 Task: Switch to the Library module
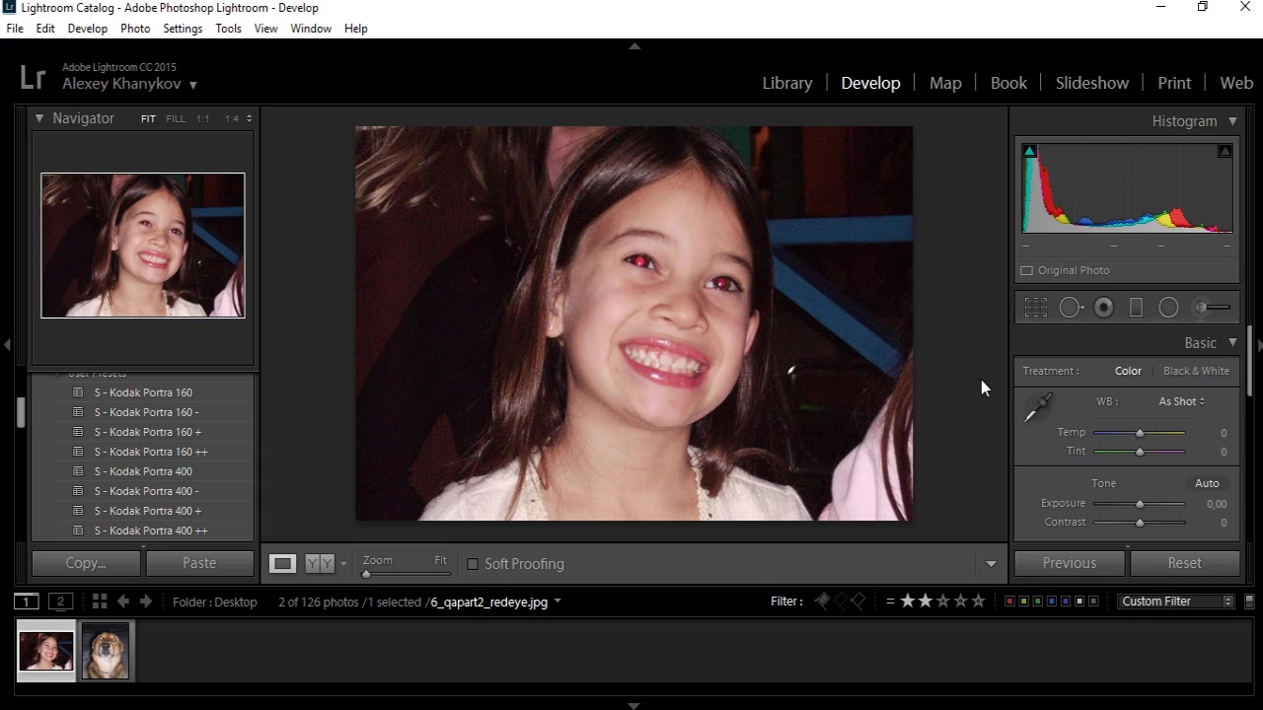point(787,83)
